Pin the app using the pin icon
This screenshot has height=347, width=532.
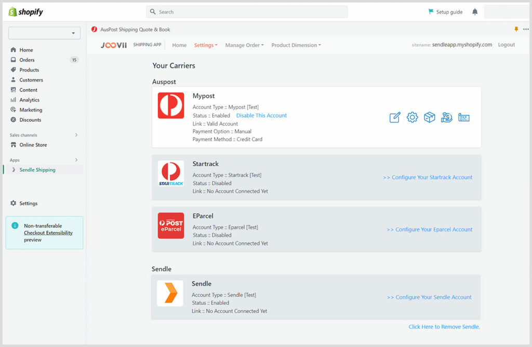(x=516, y=29)
